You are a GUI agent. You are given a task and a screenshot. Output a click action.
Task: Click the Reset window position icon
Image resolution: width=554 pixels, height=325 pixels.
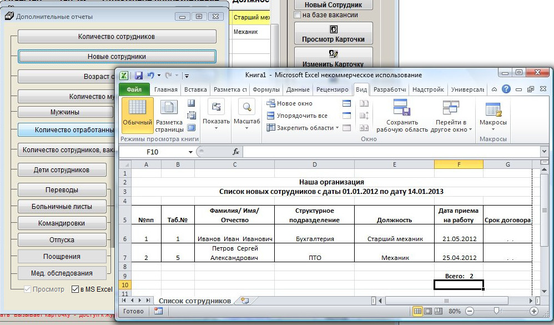[364, 128]
